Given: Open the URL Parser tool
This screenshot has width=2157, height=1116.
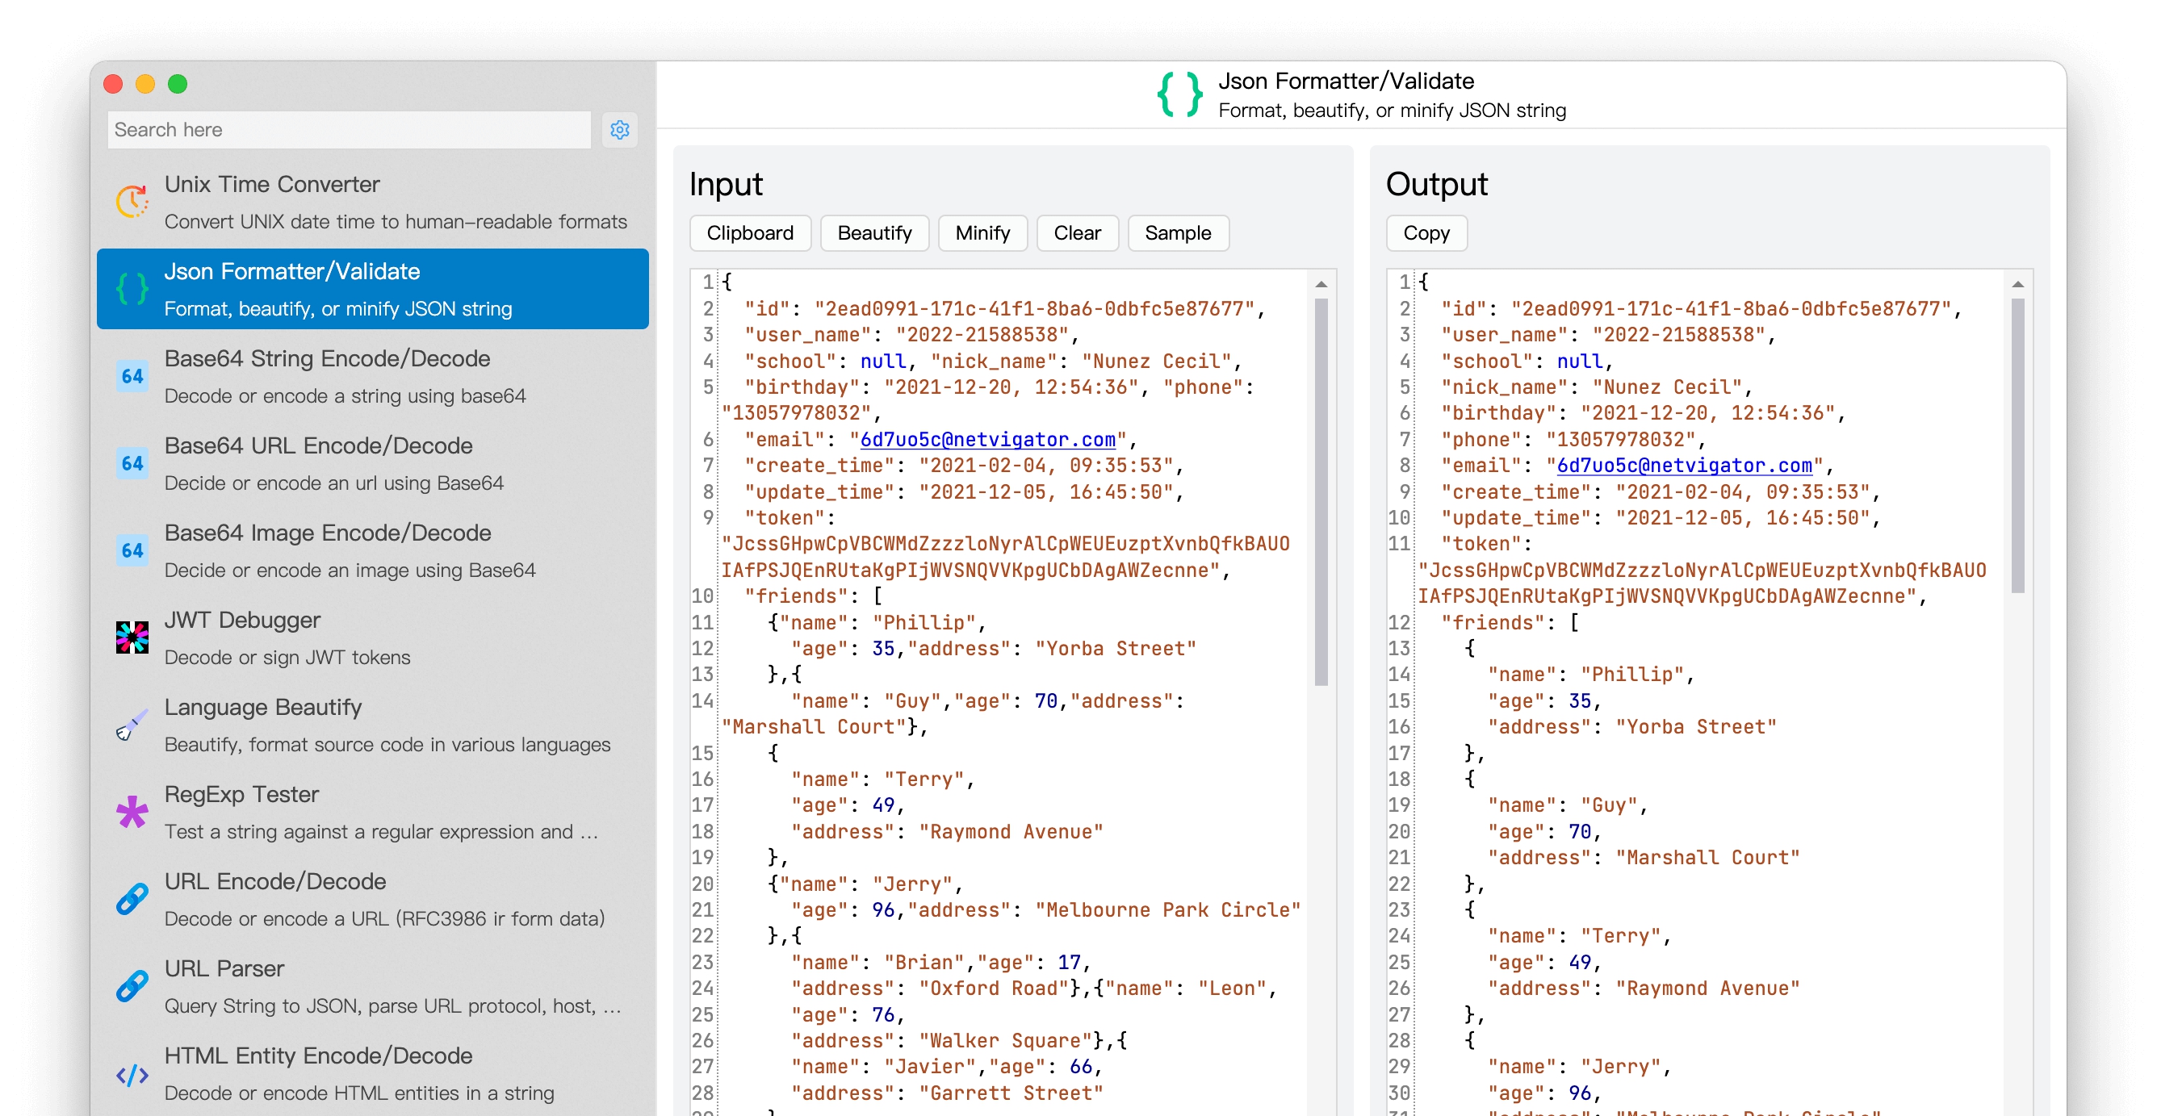Looking at the screenshot, I should click(x=372, y=985).
